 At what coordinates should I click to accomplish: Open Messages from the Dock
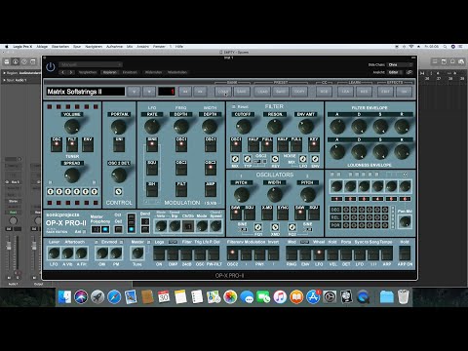click(x=247, y=296)
